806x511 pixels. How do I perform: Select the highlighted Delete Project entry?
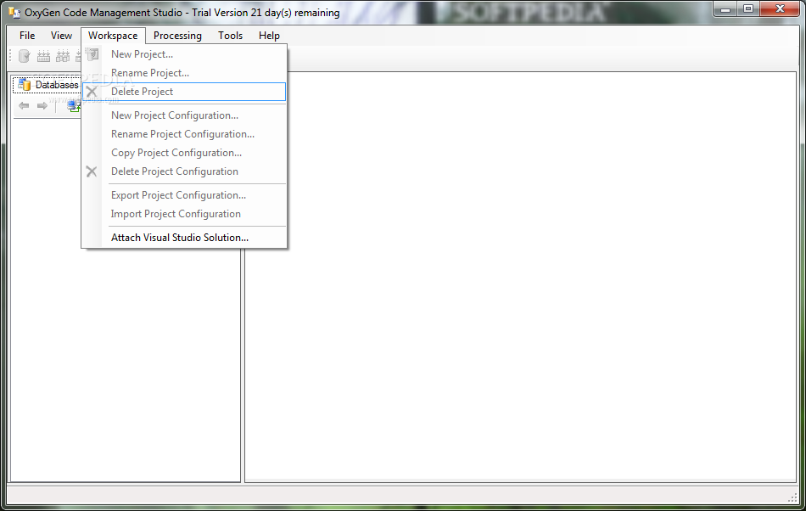(x=184, y=92)
